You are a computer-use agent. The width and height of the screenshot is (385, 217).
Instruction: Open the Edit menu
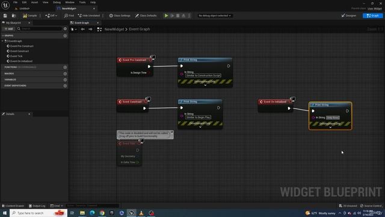(x=24, y=2)
